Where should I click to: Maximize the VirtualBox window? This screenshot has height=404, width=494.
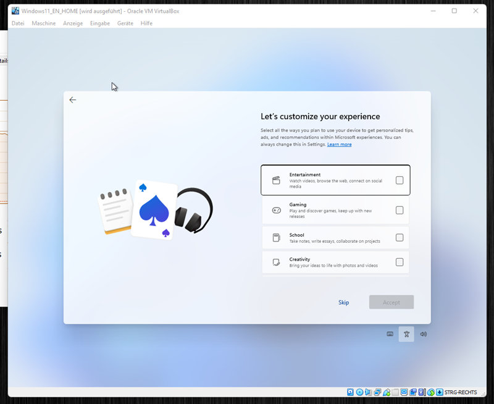[454, 11]
